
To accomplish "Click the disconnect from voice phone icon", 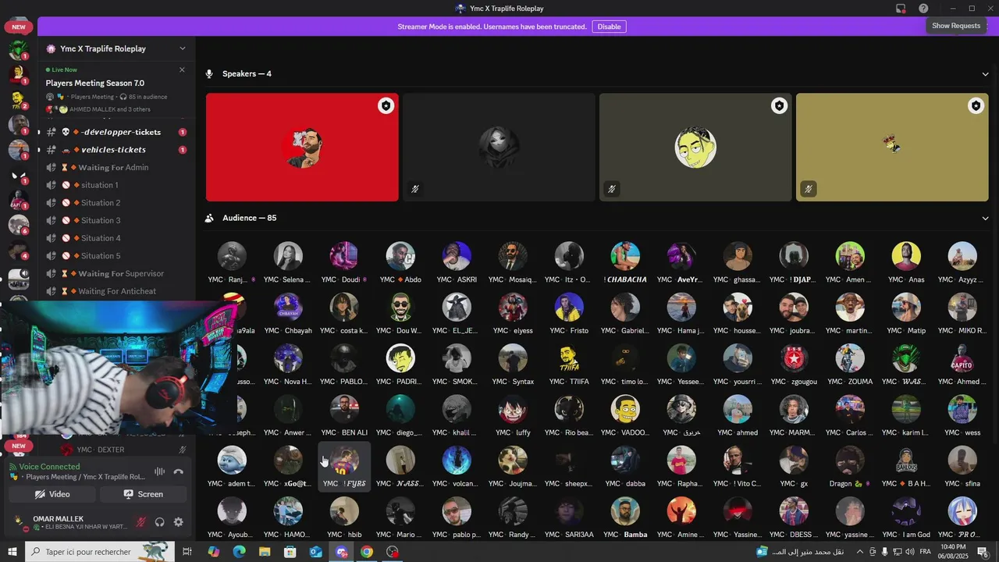I will 179,471.
